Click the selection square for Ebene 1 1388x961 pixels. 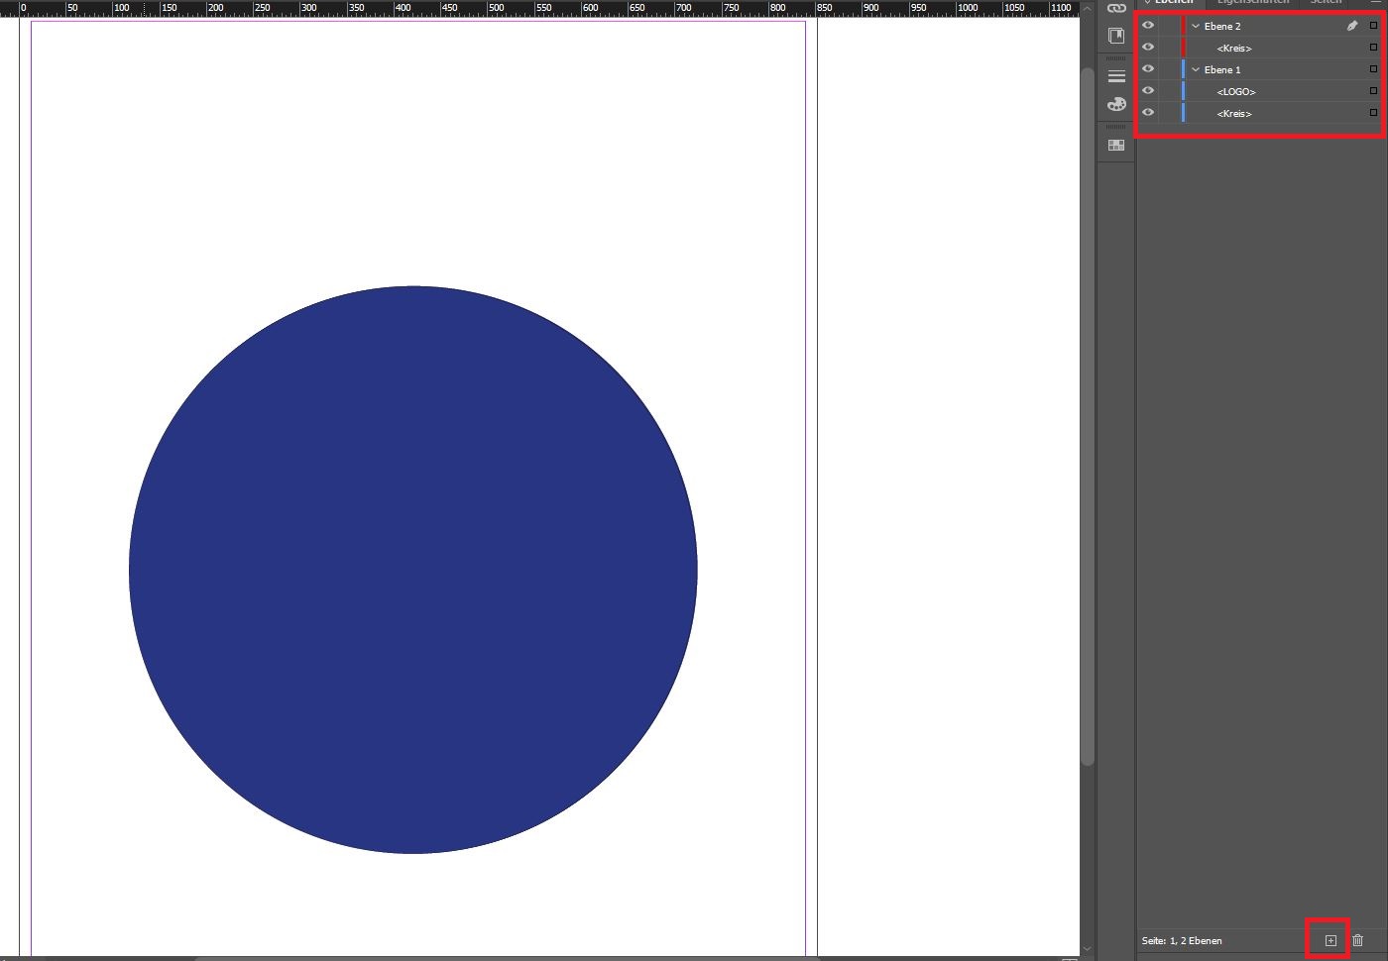pos(1373,69)
